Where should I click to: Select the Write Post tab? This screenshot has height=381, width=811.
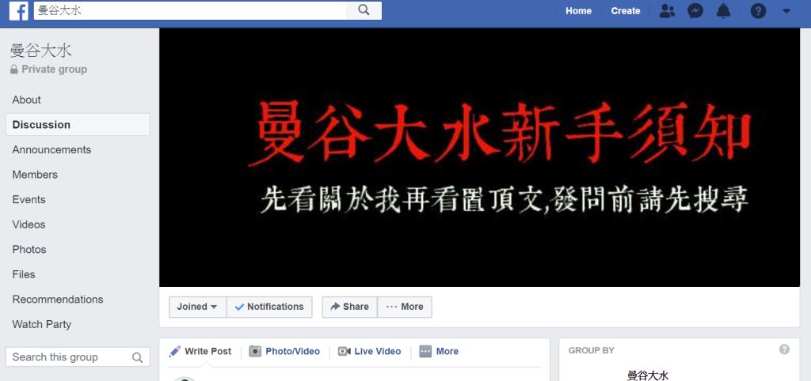pos(200,351)
